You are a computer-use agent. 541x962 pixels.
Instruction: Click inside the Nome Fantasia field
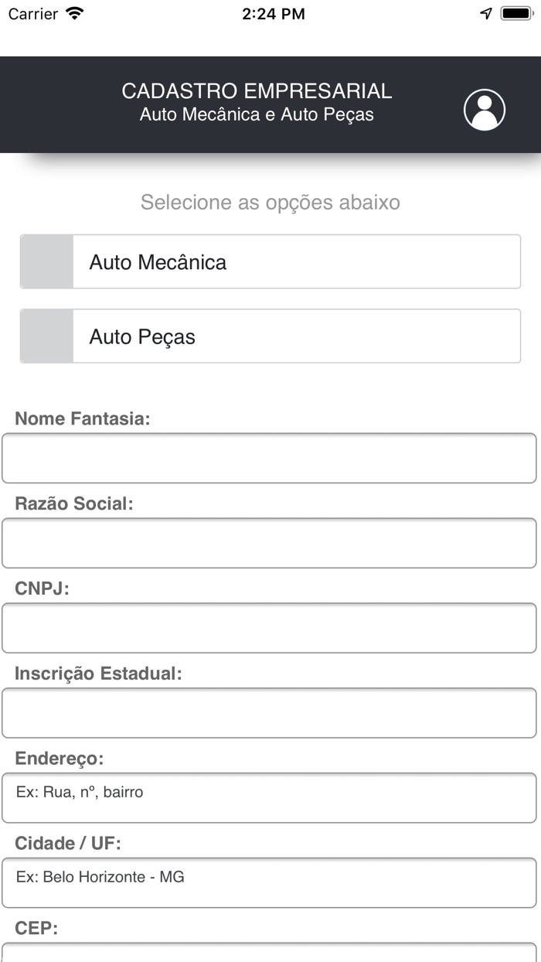(270, 458)
